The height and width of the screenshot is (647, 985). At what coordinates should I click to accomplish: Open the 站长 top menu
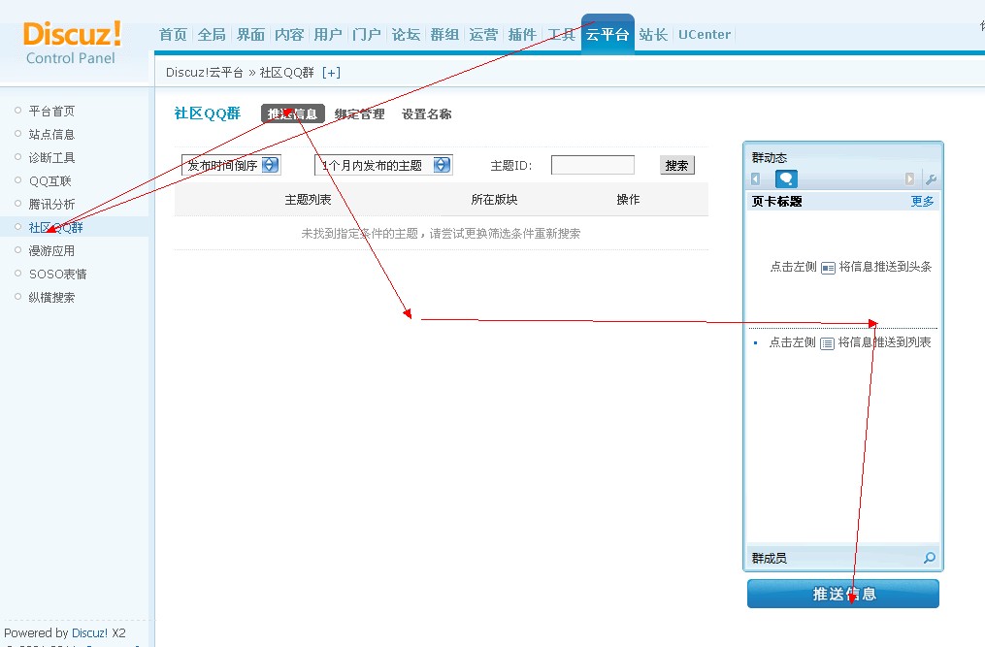(653, 35)
